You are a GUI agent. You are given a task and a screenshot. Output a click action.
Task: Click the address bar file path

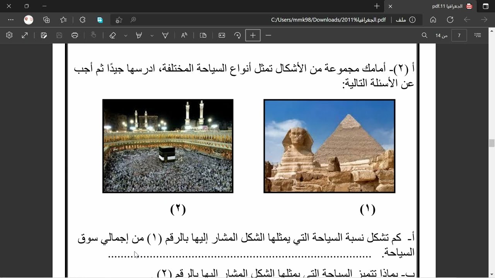(328, 20)
